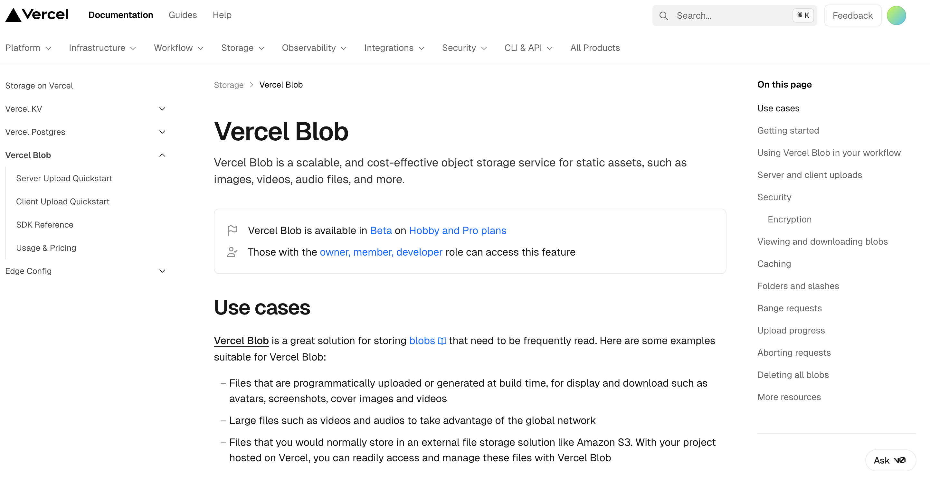Open the Storage dropdown menu
Screen dimensions: 930x488
[x=242, y=48]
